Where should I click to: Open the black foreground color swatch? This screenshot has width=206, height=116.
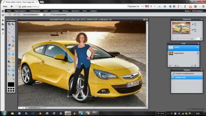click(x=11, y=84)
